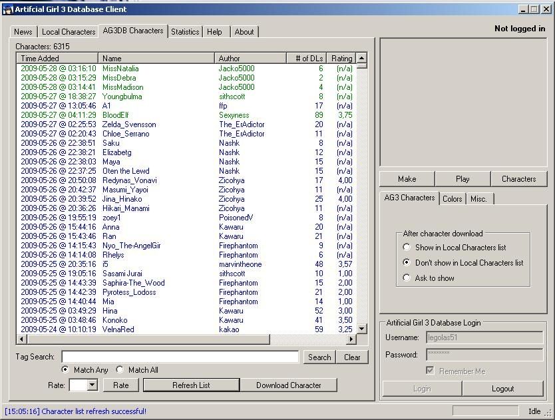Select the Redynas_Vonavi character row
This screenshot has height=420, width=555.
click(186, 180)
